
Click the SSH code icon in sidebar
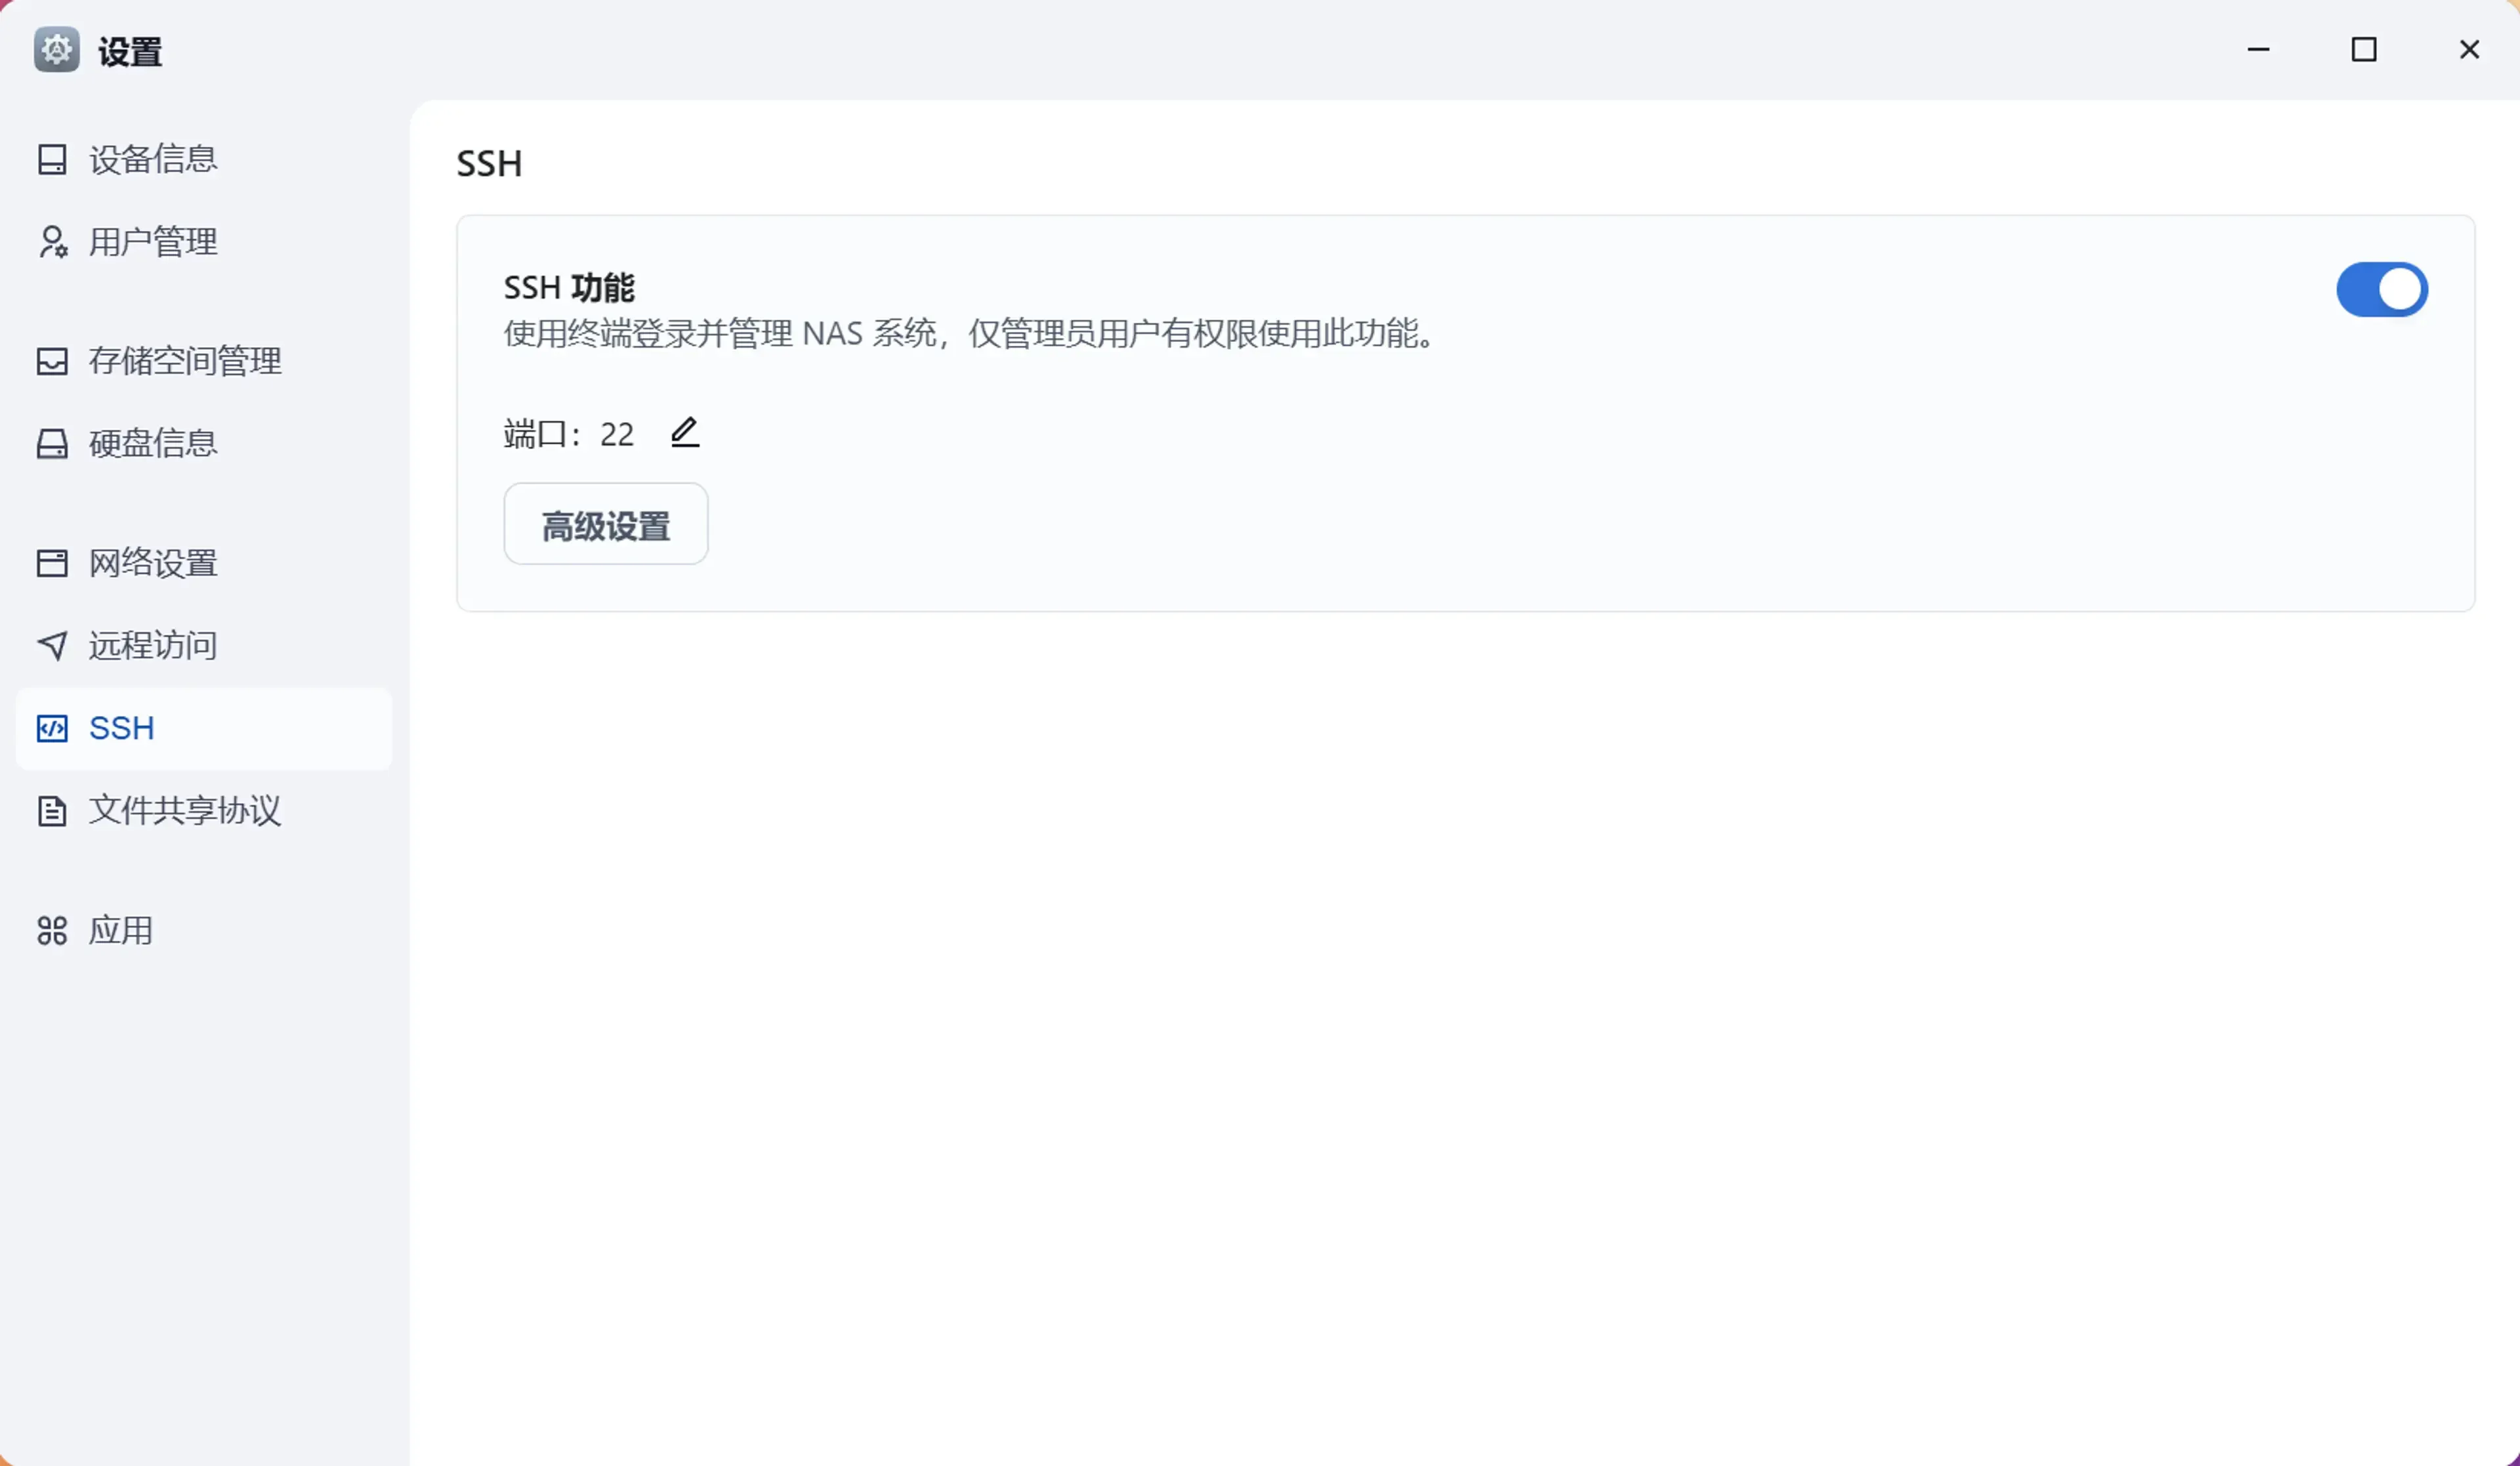52,728
